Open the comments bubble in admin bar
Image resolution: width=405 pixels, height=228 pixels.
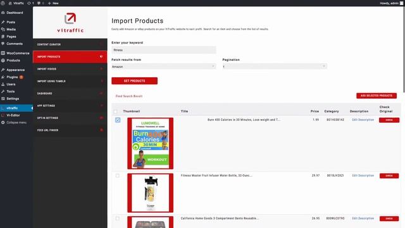pyautogui.click(x=39, y=3)
